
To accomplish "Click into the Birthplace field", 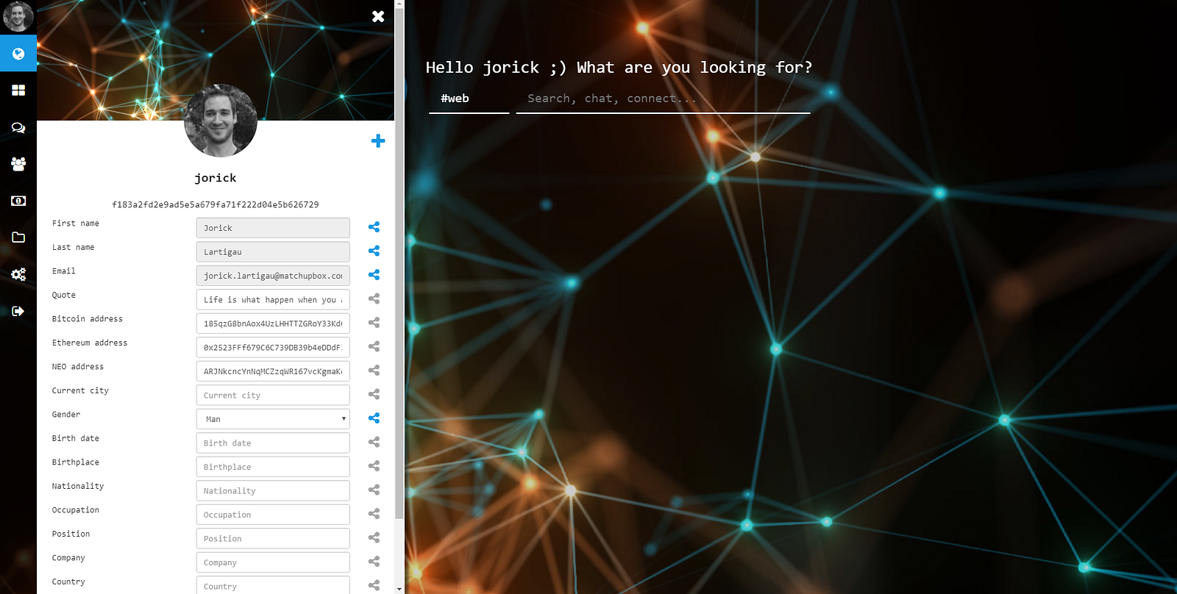I will [273, 467].
